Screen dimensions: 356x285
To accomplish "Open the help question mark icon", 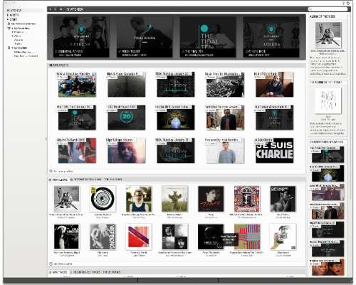I will [343, 3].
